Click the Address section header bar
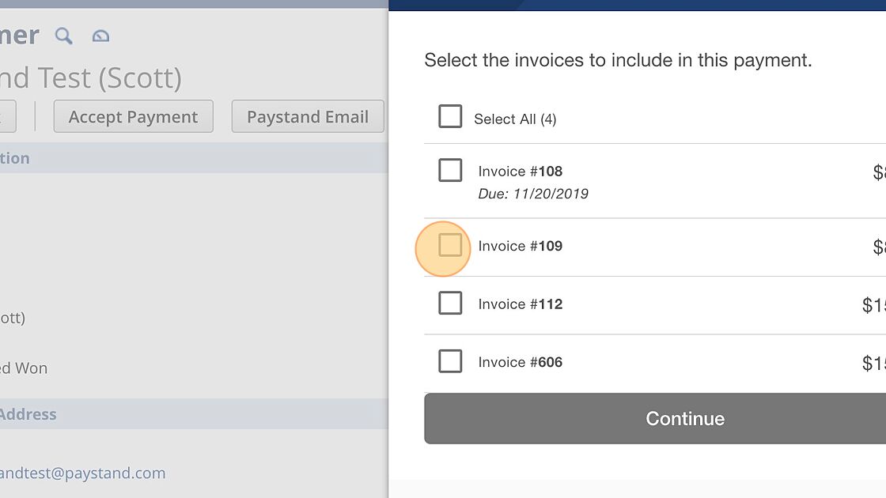Viewport: 886px width, 498px height. [194, 414]
